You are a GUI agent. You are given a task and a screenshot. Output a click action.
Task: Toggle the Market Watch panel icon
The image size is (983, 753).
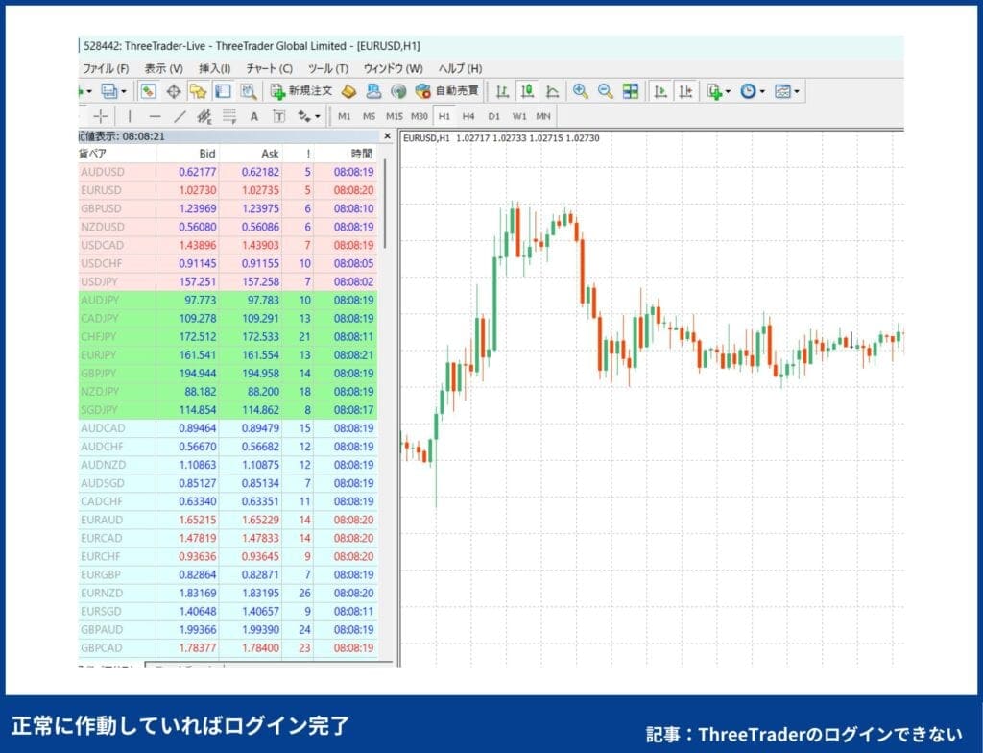point(149,91)
